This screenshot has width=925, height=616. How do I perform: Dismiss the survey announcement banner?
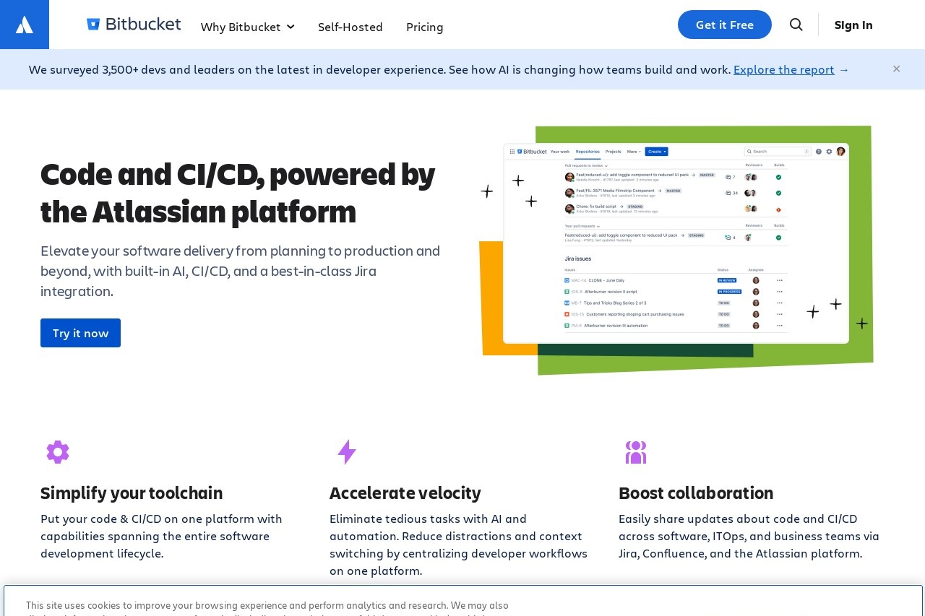[896, 69]
